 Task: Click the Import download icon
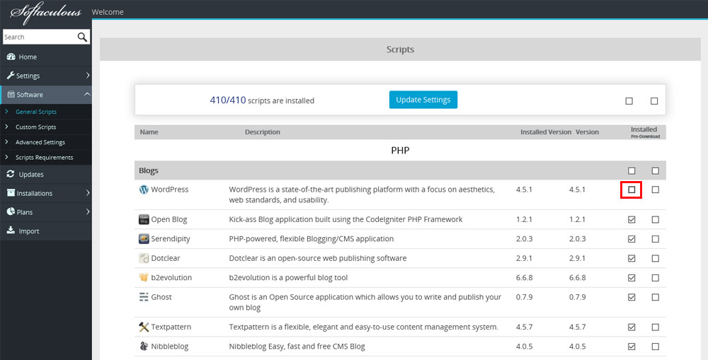tap(11, 230)
